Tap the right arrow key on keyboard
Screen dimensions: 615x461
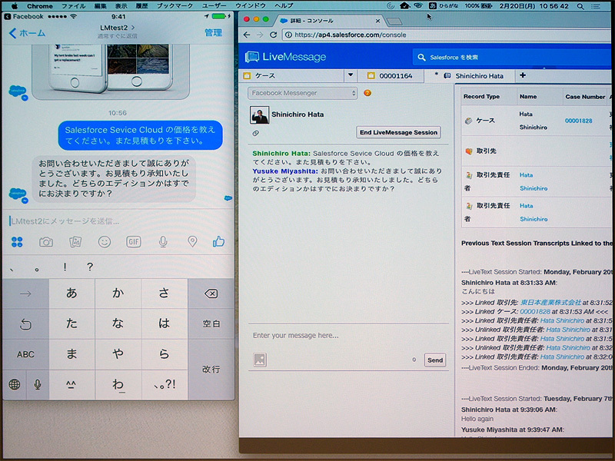point(25,294)
